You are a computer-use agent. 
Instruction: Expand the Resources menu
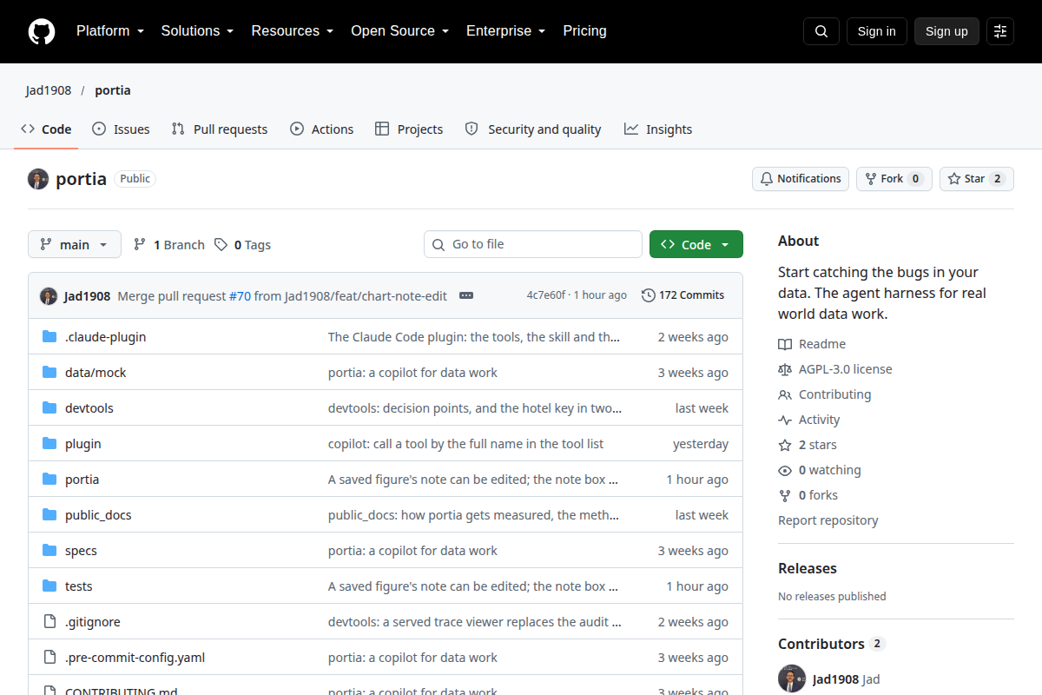tap(293, 31)
